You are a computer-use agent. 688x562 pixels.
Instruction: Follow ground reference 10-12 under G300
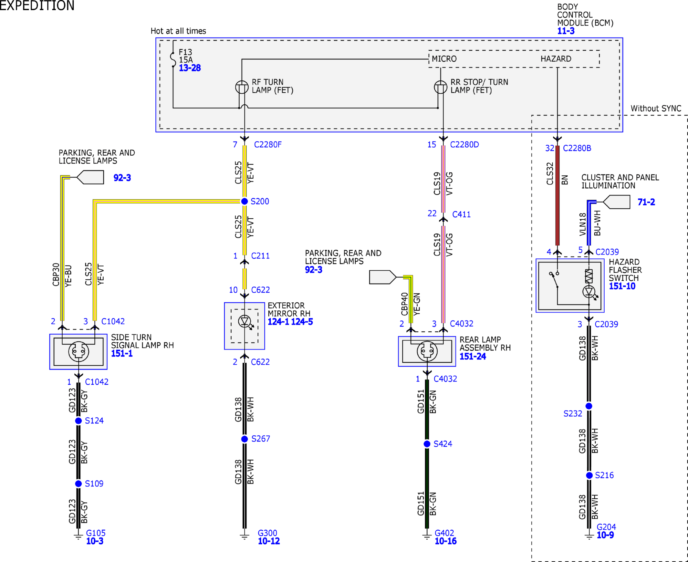pos(269,541)
